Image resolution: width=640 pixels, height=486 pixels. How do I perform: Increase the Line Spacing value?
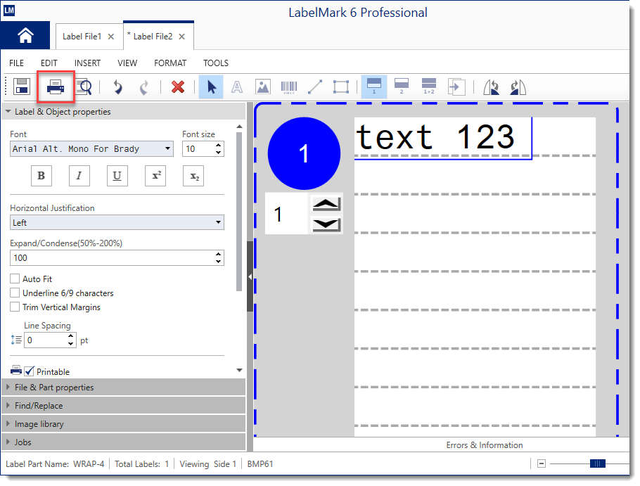pyautogui.click(x=71, y=336)
